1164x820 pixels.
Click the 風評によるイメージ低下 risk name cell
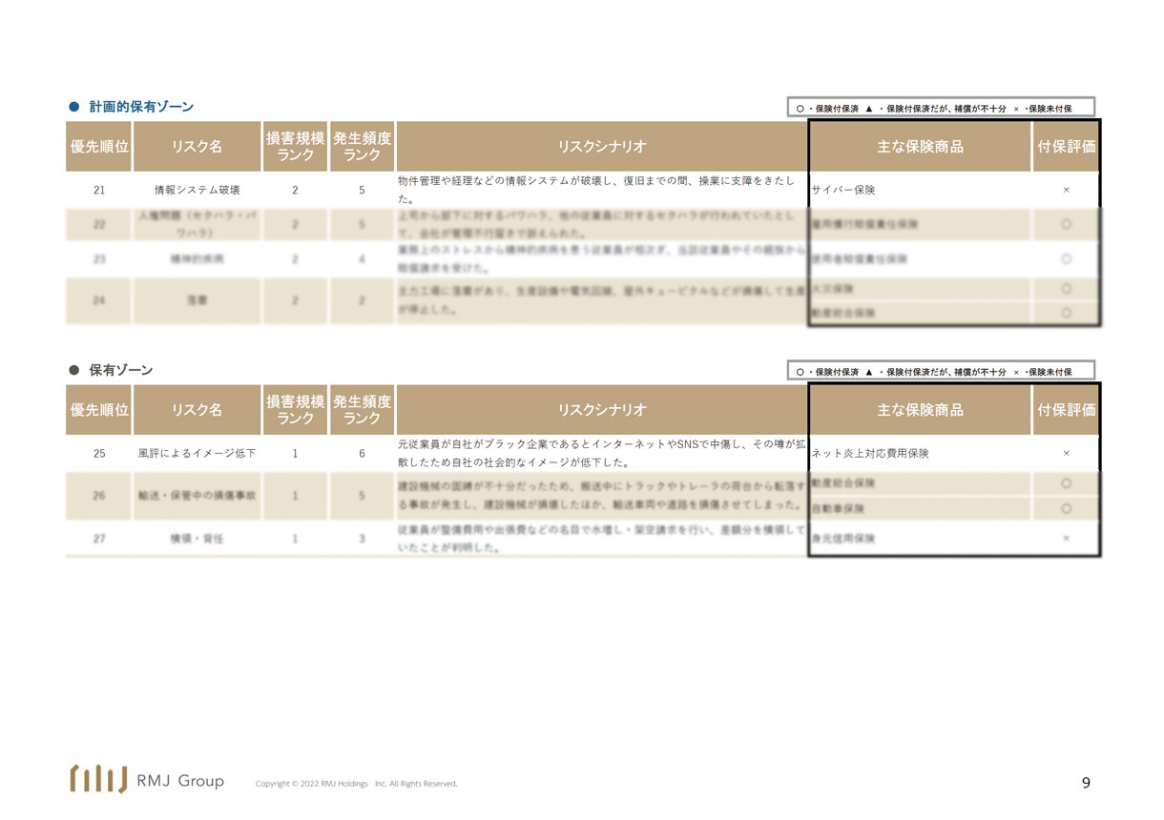click(x=197, y=454)
